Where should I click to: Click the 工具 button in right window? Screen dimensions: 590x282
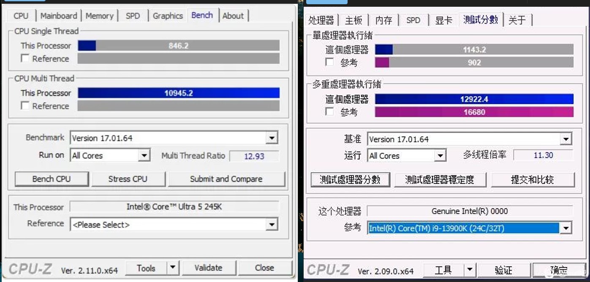pyautogui.click(x=443, y=270)
